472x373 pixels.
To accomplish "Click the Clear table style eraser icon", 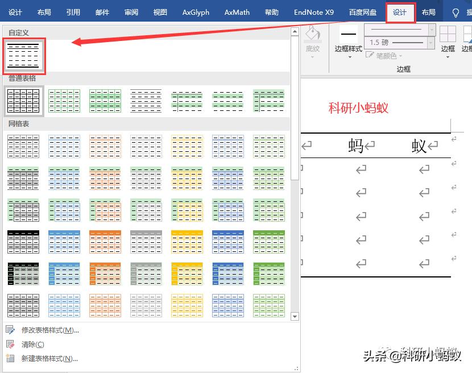I will 10,345.
